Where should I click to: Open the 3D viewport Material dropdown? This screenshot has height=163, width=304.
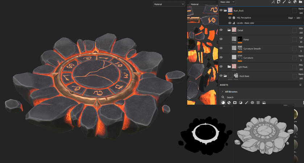click(x=168, y=4)
